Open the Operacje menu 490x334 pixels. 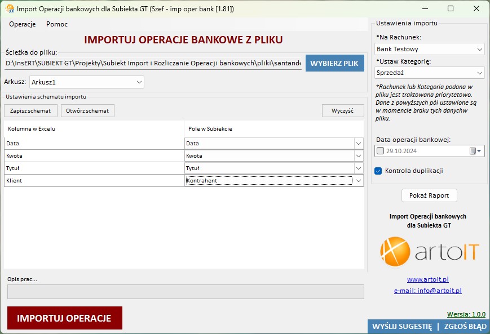[23, 24]
